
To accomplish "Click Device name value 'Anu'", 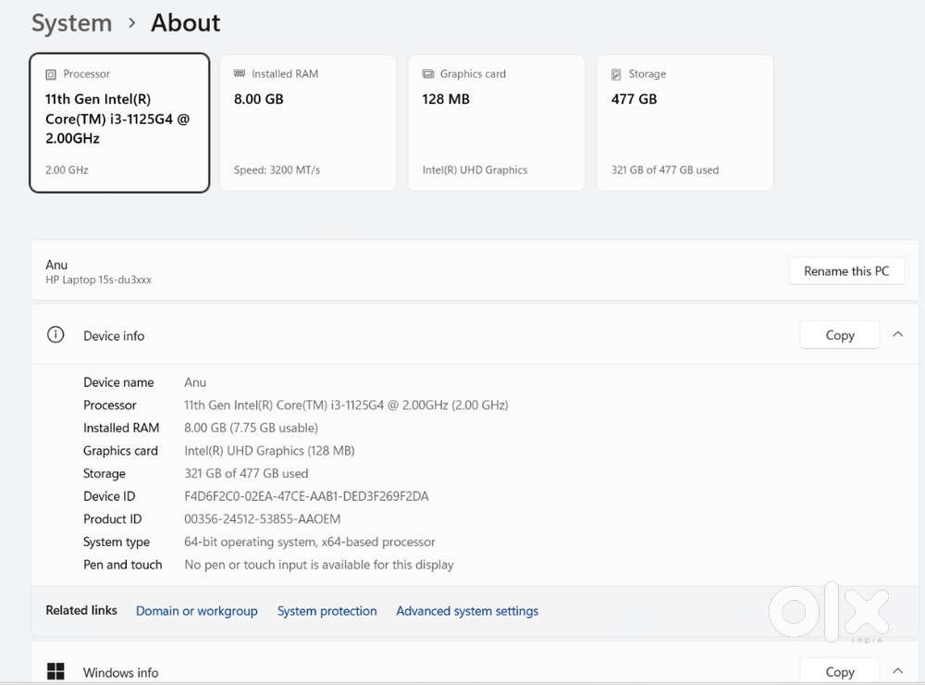I will [x=195, y=382].
